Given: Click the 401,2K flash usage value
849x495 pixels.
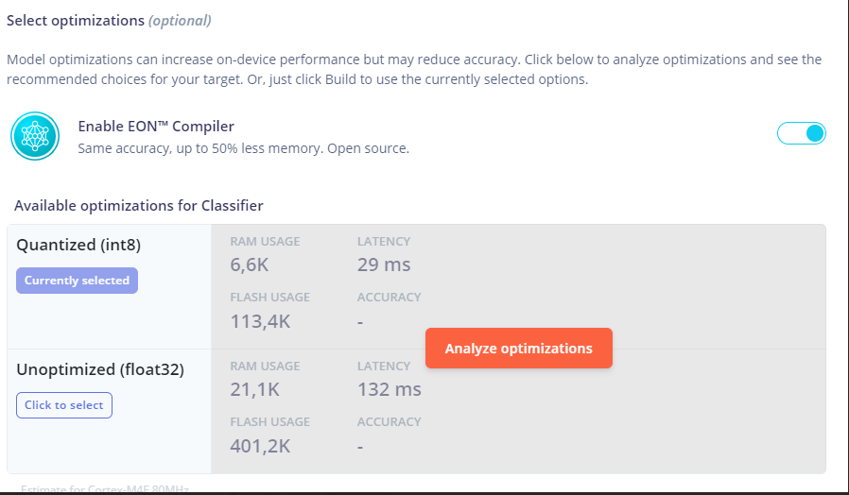Looking at the screenshot, I should [x=260, y=446].
